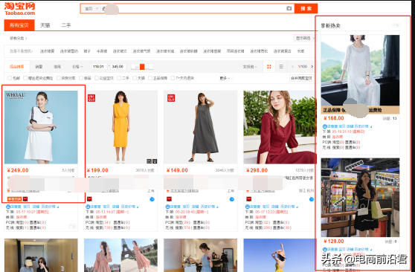415x272 pixels.
Task: Check the 二手 filter checkbox
Action: point(119,78)
